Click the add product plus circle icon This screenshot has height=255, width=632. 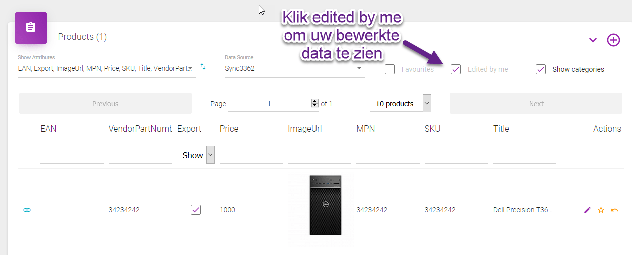pos(613,40)
